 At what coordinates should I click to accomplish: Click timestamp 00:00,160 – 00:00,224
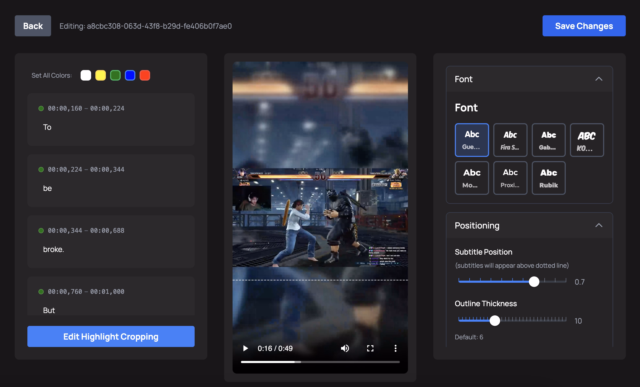86,108
